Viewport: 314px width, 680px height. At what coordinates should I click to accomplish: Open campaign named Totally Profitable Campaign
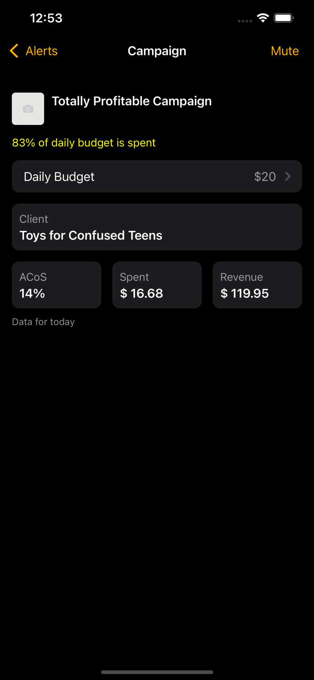[132, 101]
